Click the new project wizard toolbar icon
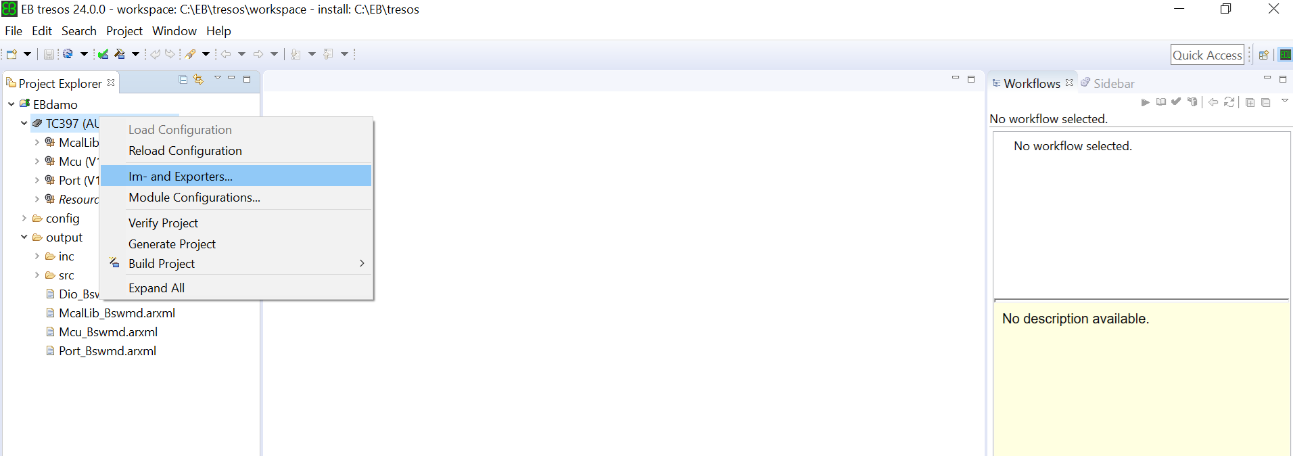Screen dimensions: 1293x456 [x=11, y=54]
